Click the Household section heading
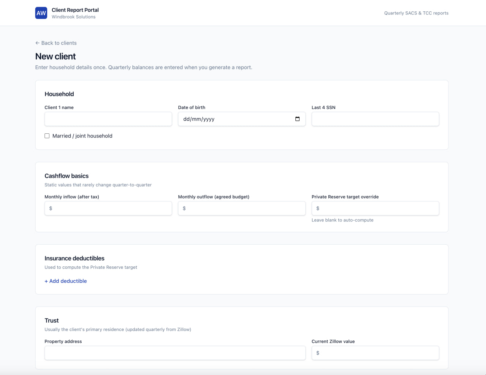The image size is (486, 375). click(x=59, y=94)
